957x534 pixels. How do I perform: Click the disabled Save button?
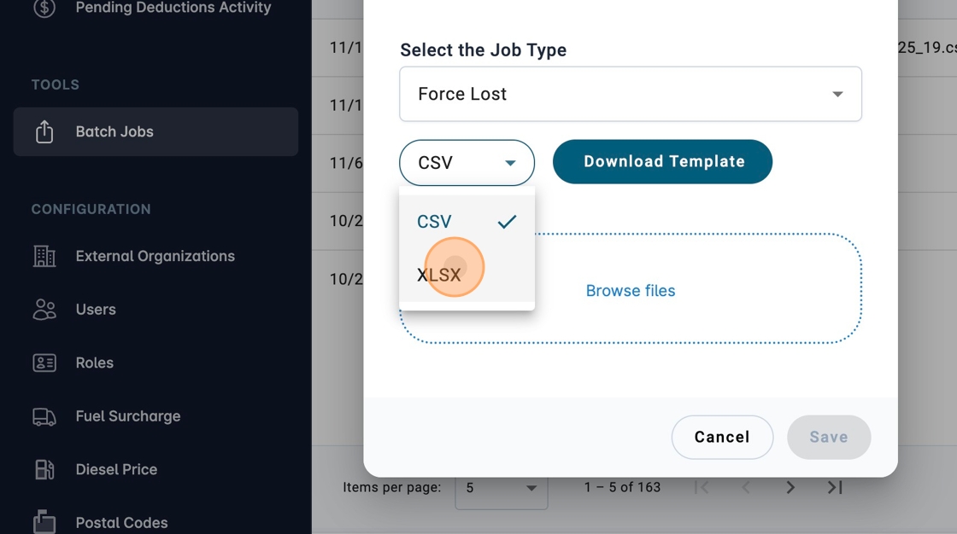coord(828,437)
